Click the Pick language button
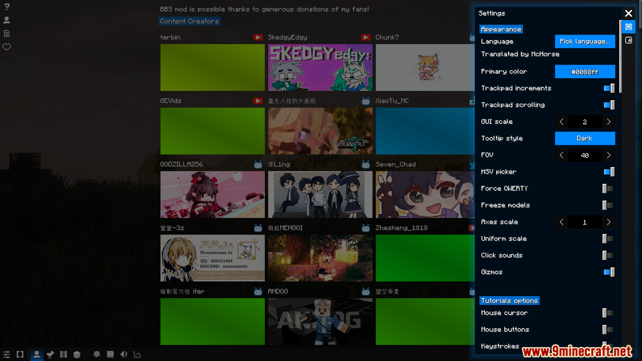The height and width of the screenshot is (361, 642). tap(585, 41)
